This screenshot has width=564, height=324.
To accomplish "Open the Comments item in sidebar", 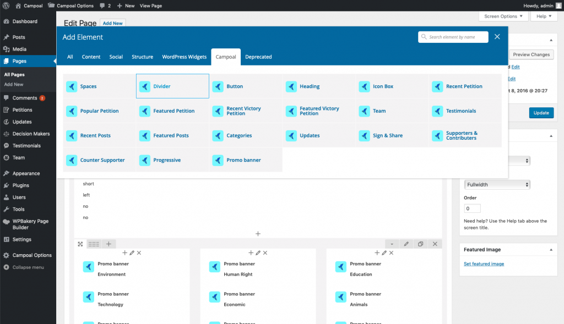I will (25, 98).
